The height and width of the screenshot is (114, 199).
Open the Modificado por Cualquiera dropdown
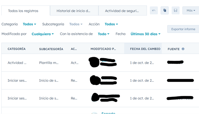[x=43, y=34]
